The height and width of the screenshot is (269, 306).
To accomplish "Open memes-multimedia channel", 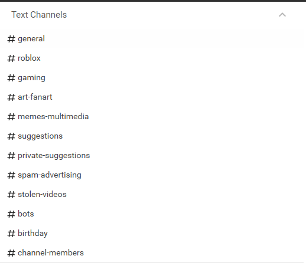I will 152,117.
